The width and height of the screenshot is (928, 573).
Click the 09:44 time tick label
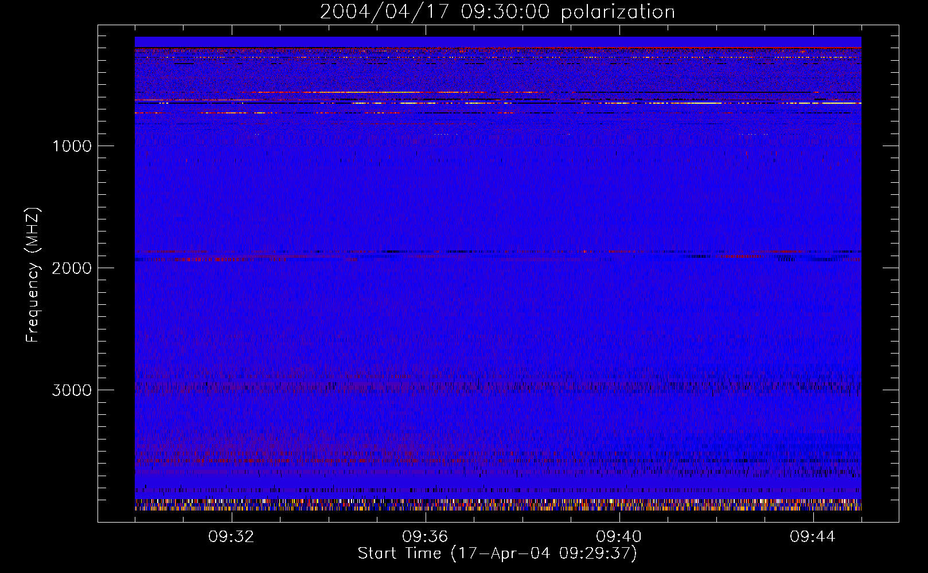click(x=813, y=537)
